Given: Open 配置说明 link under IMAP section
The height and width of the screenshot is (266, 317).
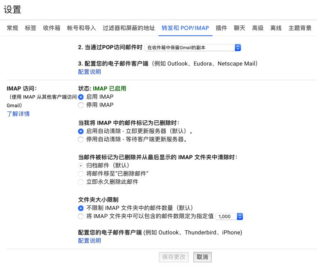Looking at the screenshot, I should pos(90,241).
